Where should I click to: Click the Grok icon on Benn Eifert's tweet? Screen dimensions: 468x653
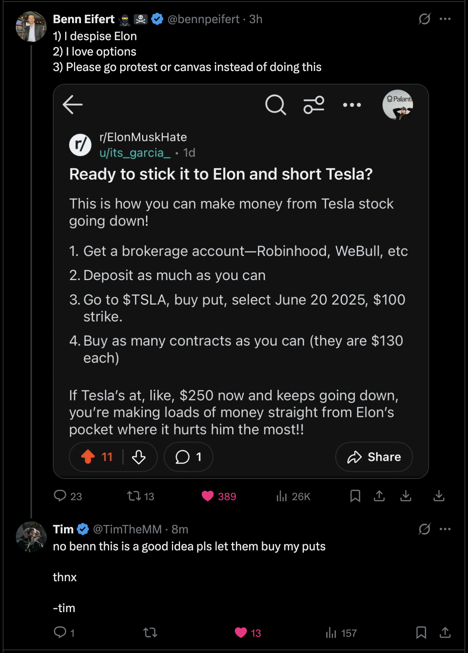pos(424,19)
